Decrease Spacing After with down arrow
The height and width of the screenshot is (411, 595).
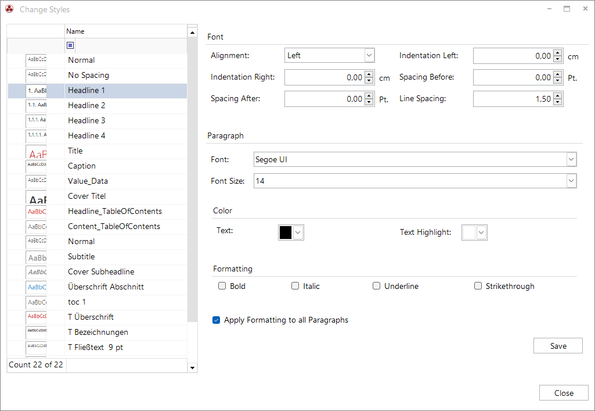(369, 102)
